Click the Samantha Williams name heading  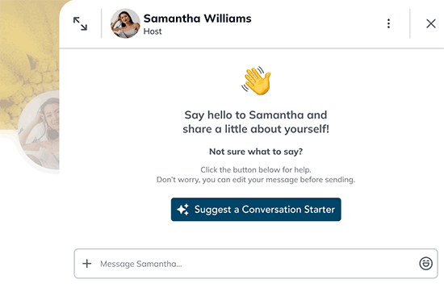pyautogui.click(x=197, y=19)
